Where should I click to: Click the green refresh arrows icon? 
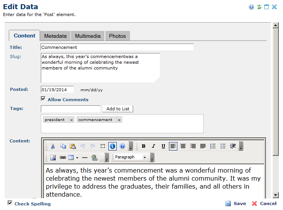coord(259,7)
